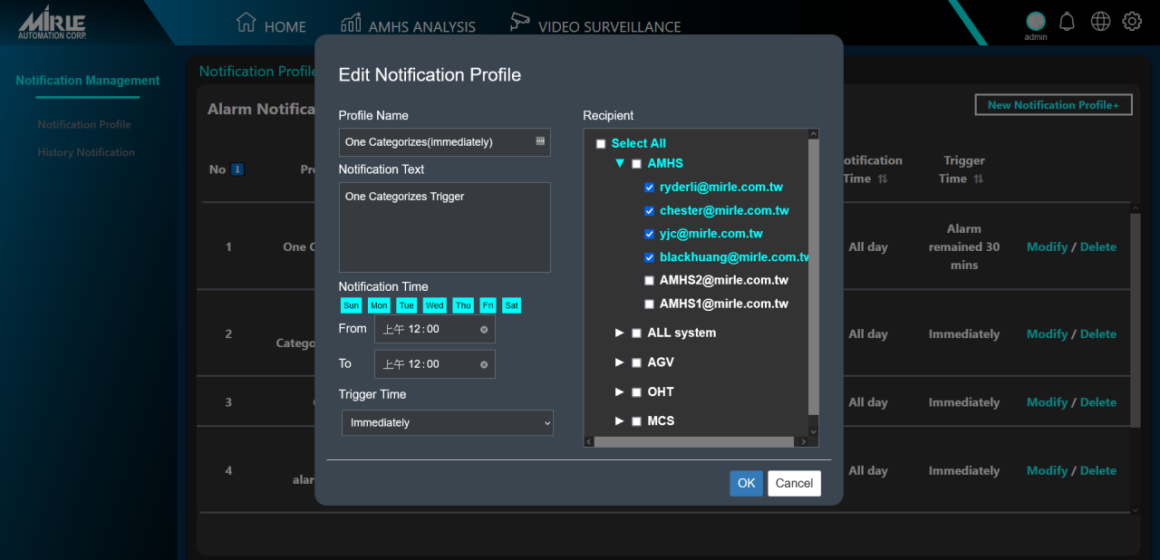Open the language globe icon

pos(1100,22)
